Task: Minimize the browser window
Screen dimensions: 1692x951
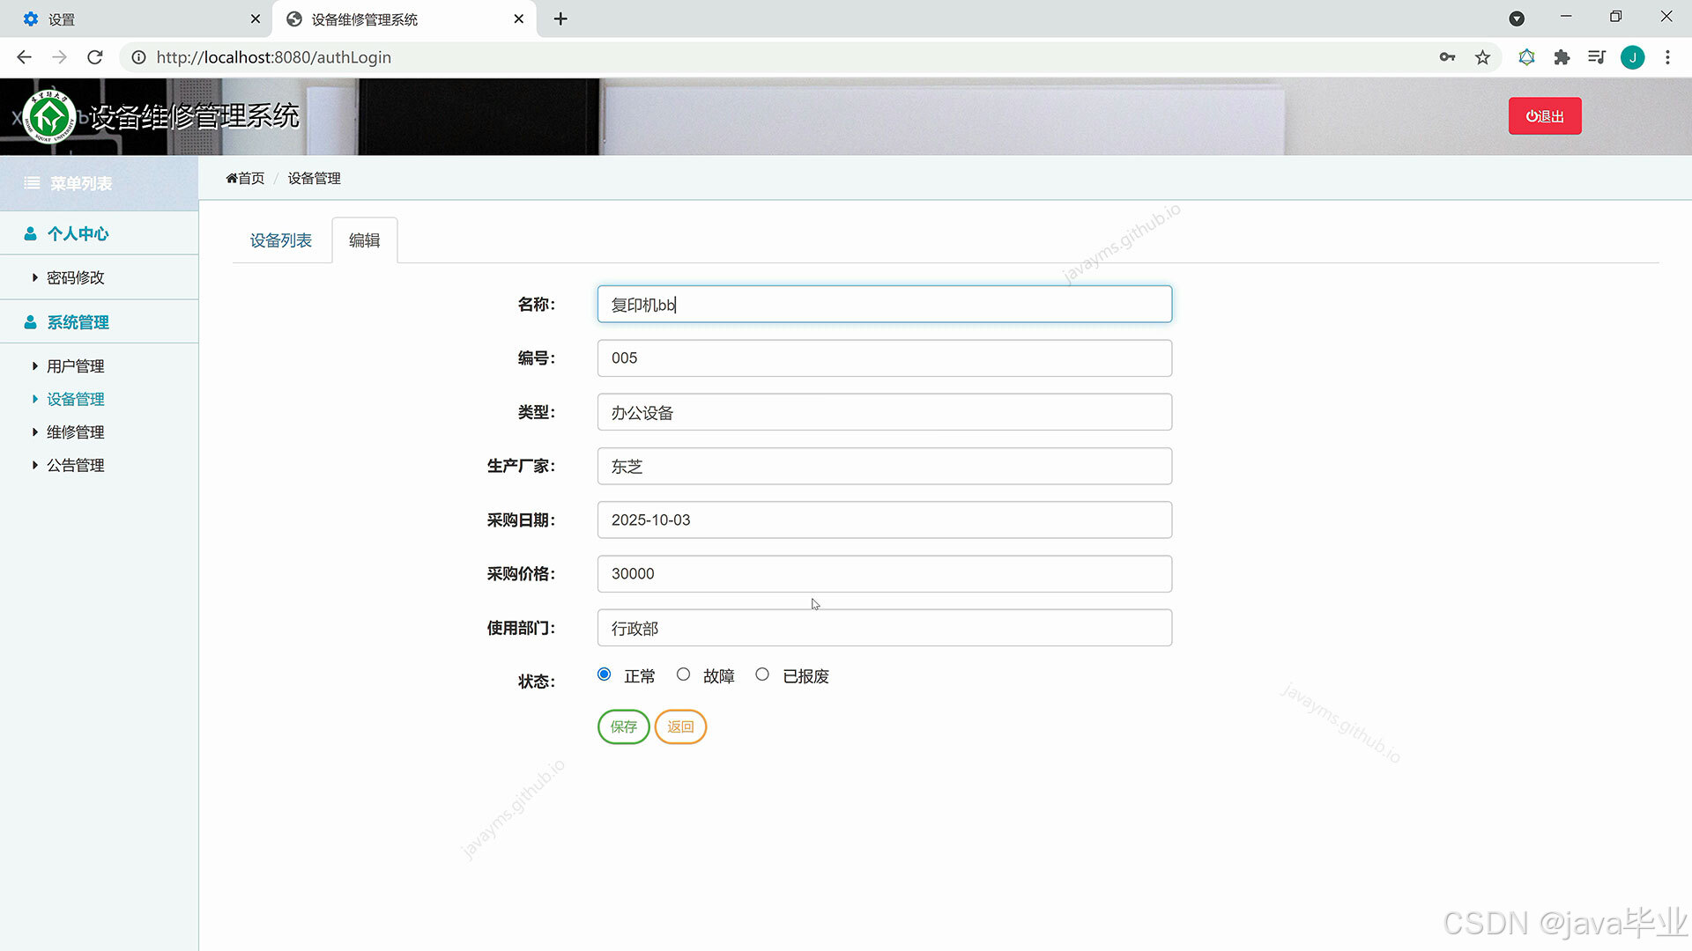Action: (x=1566, y=17)
